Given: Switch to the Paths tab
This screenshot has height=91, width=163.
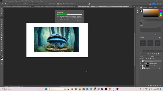Looking at the screenshot, I should coord(150,51).
